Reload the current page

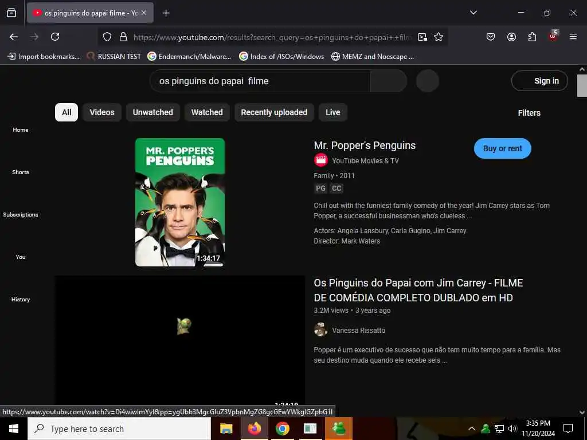[55, 37]
